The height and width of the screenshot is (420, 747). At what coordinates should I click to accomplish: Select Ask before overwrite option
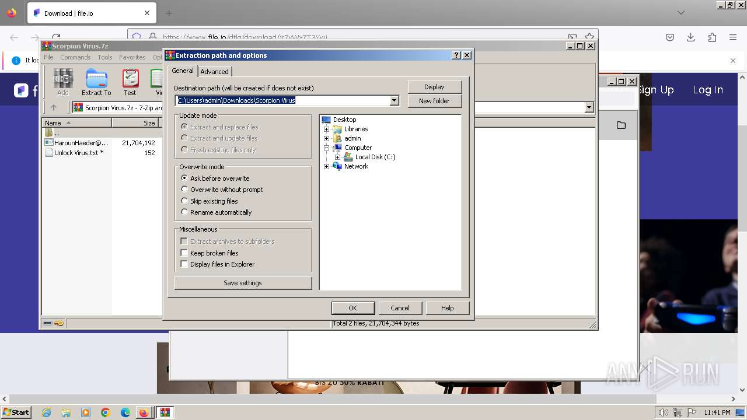click(x=215, y=178)
